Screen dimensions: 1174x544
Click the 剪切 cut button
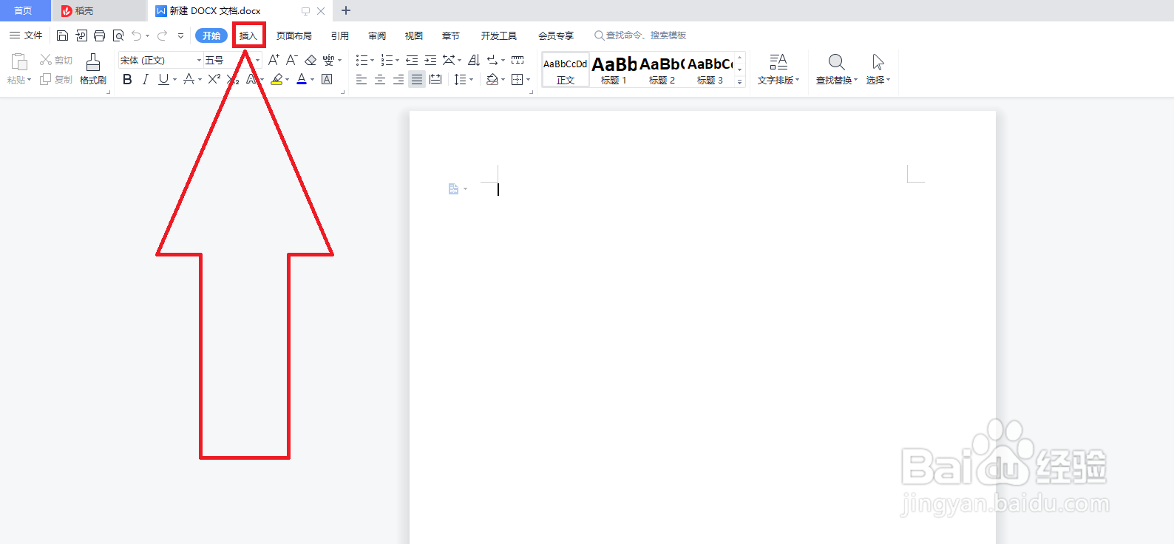56,60
